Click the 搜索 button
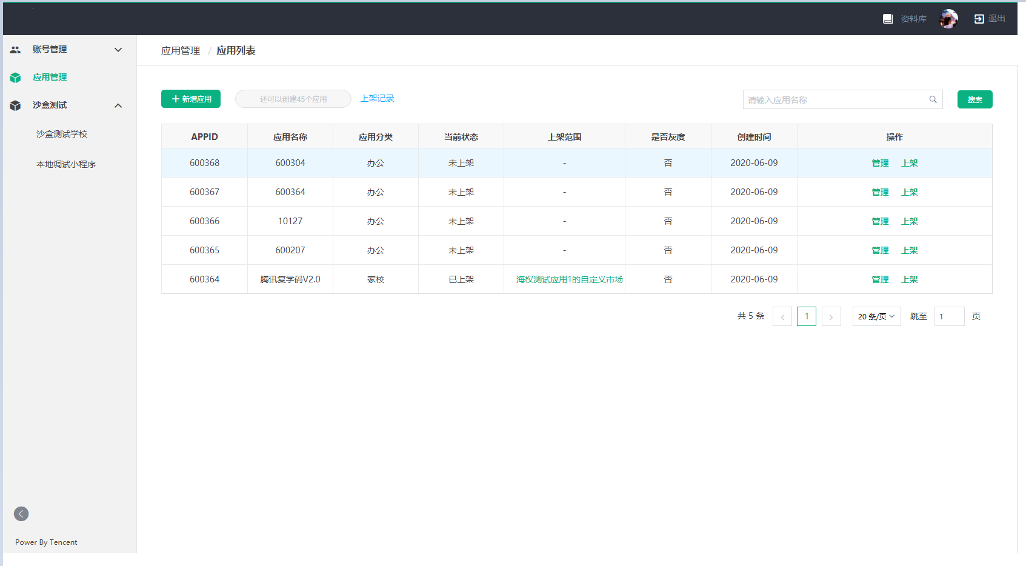 click(x=975, y=99)
